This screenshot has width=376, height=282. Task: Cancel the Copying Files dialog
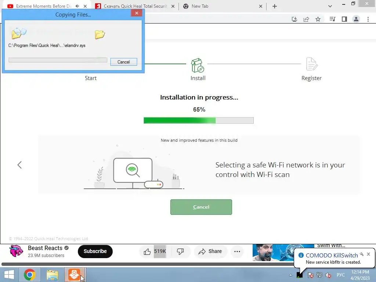(x=123, y=62)
